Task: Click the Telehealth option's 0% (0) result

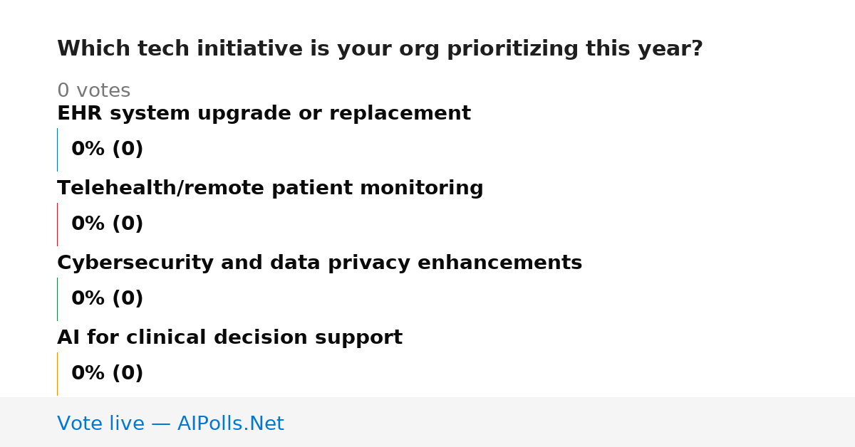Action: [x=108, y=224]
